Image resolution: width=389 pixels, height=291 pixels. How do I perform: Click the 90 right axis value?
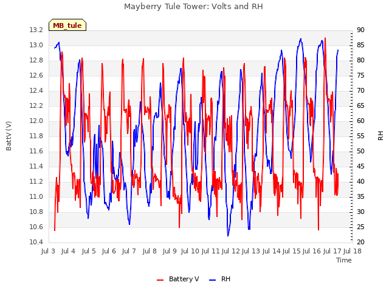point(360,30)
